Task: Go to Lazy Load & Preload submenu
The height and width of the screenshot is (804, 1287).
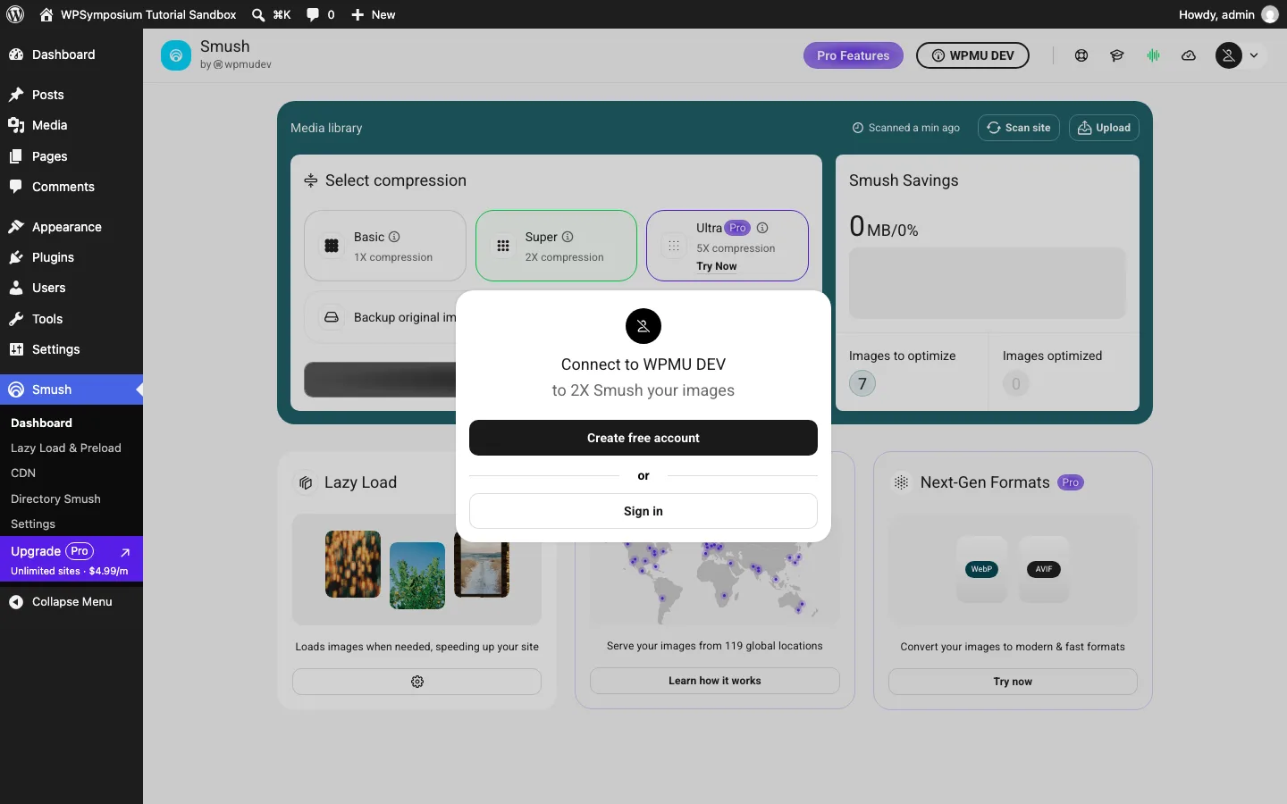Action: click(66, 448)
